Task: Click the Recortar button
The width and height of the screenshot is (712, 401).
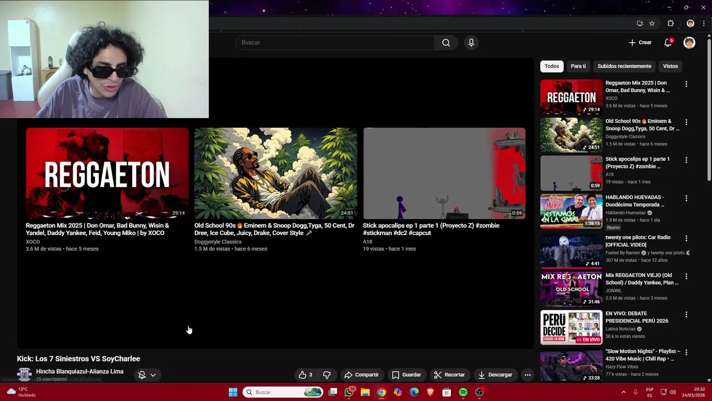Action: pos(449,375)
